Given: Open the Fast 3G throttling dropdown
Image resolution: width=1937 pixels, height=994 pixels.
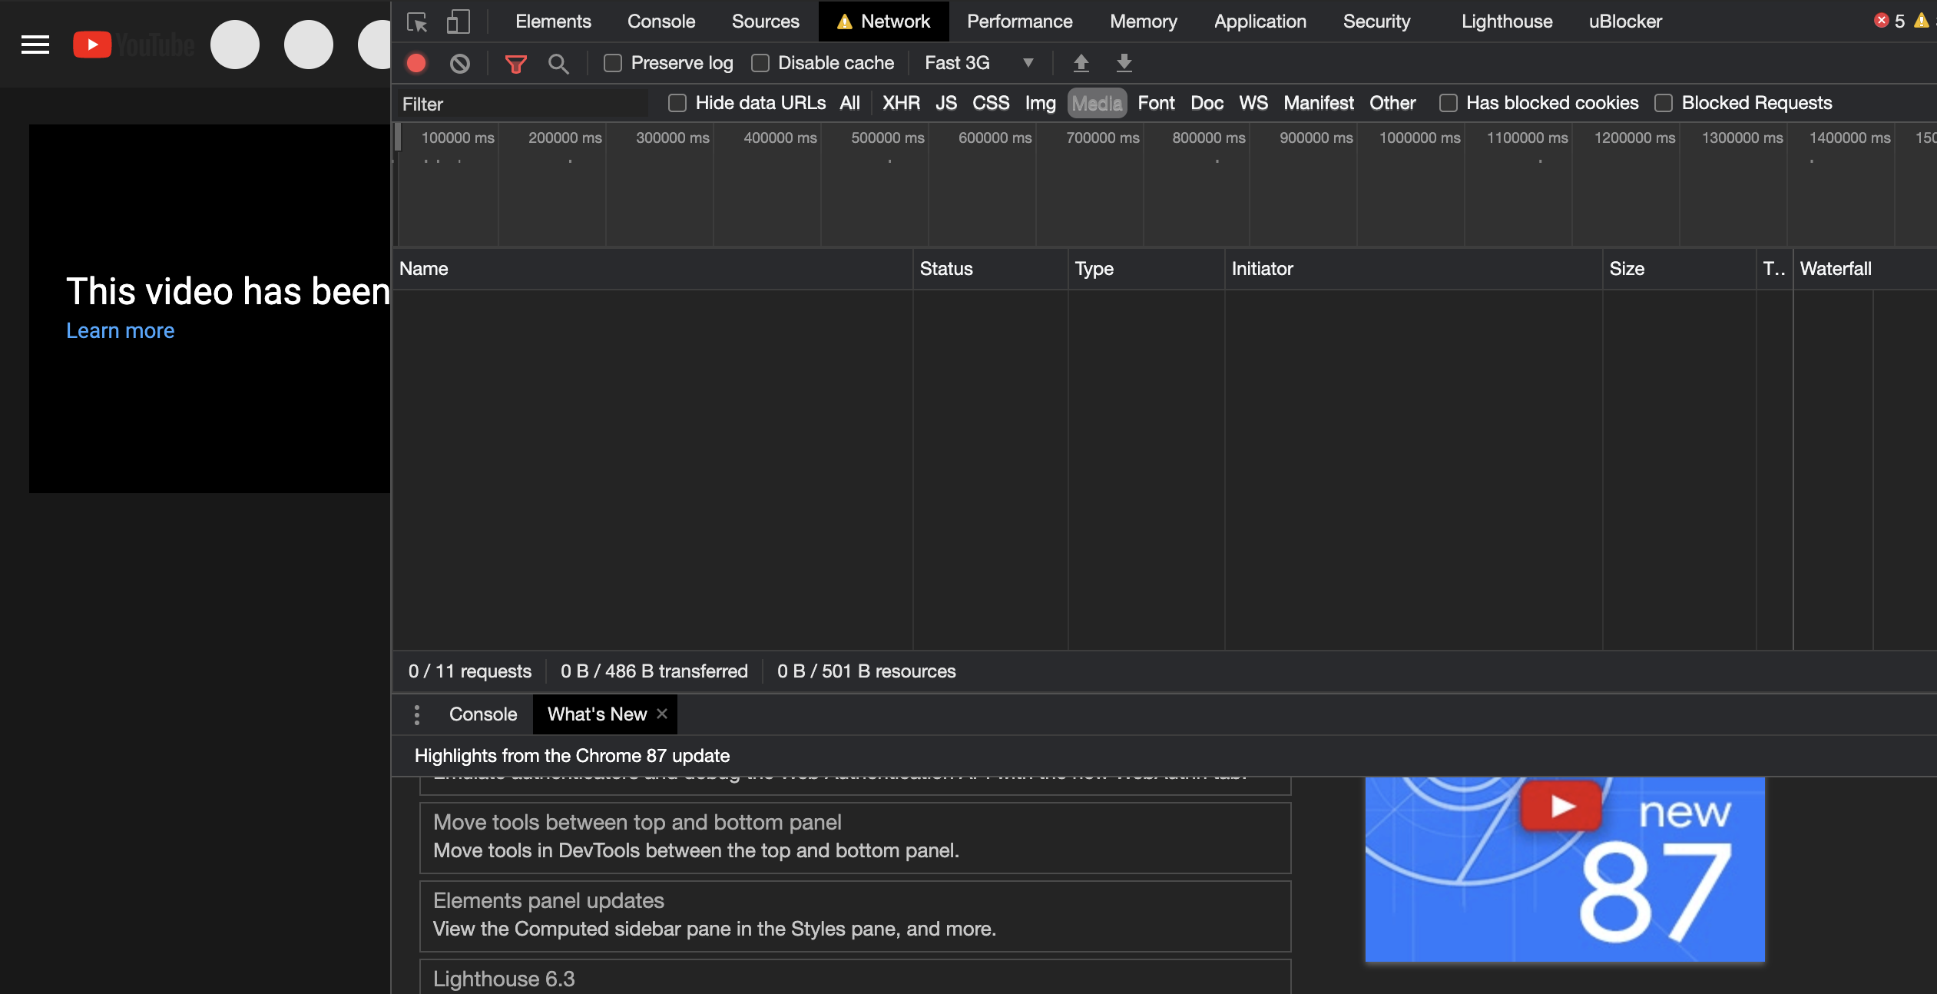Looking at the screenshot, I should coord(978,63).
